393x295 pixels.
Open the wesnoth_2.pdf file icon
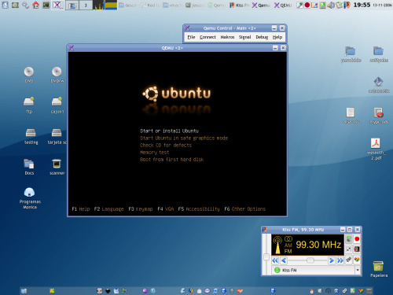point(376,149)
